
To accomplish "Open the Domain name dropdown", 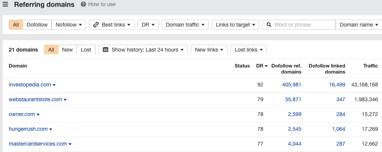I will click(359, 25).
